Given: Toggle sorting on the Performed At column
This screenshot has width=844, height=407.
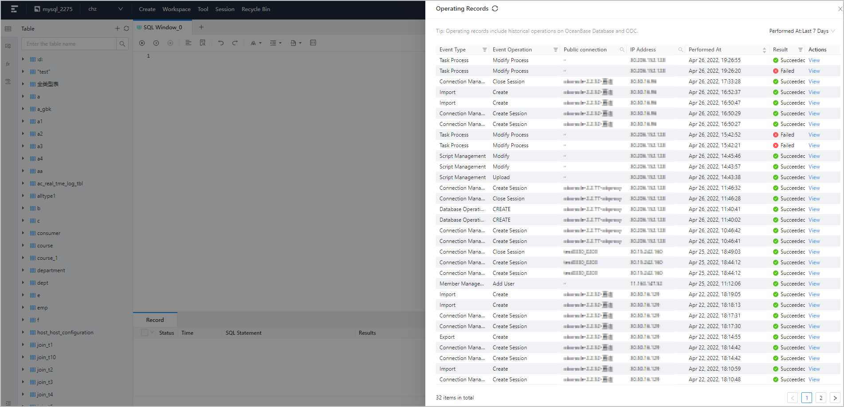Looking at the screenshot, I should click(x=764, y=49).
